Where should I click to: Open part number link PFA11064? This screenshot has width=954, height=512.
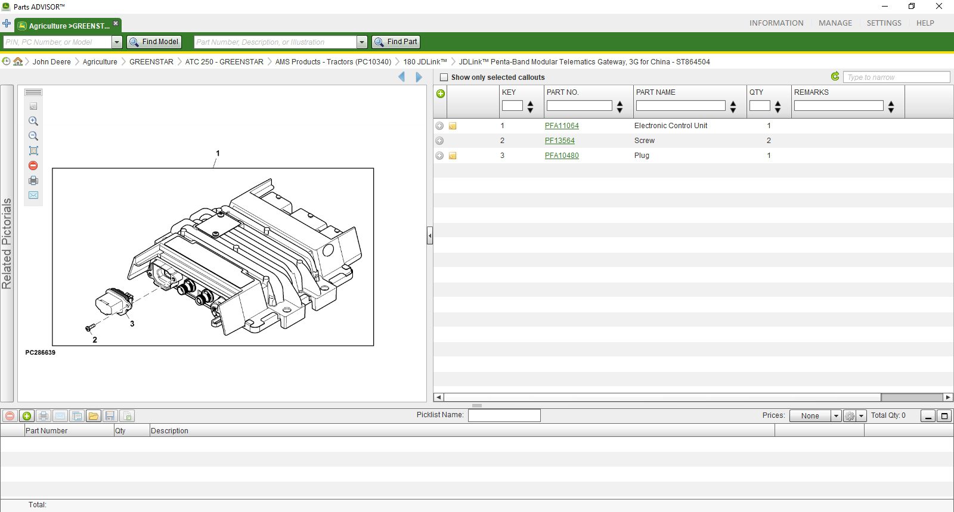coord(562,126)
